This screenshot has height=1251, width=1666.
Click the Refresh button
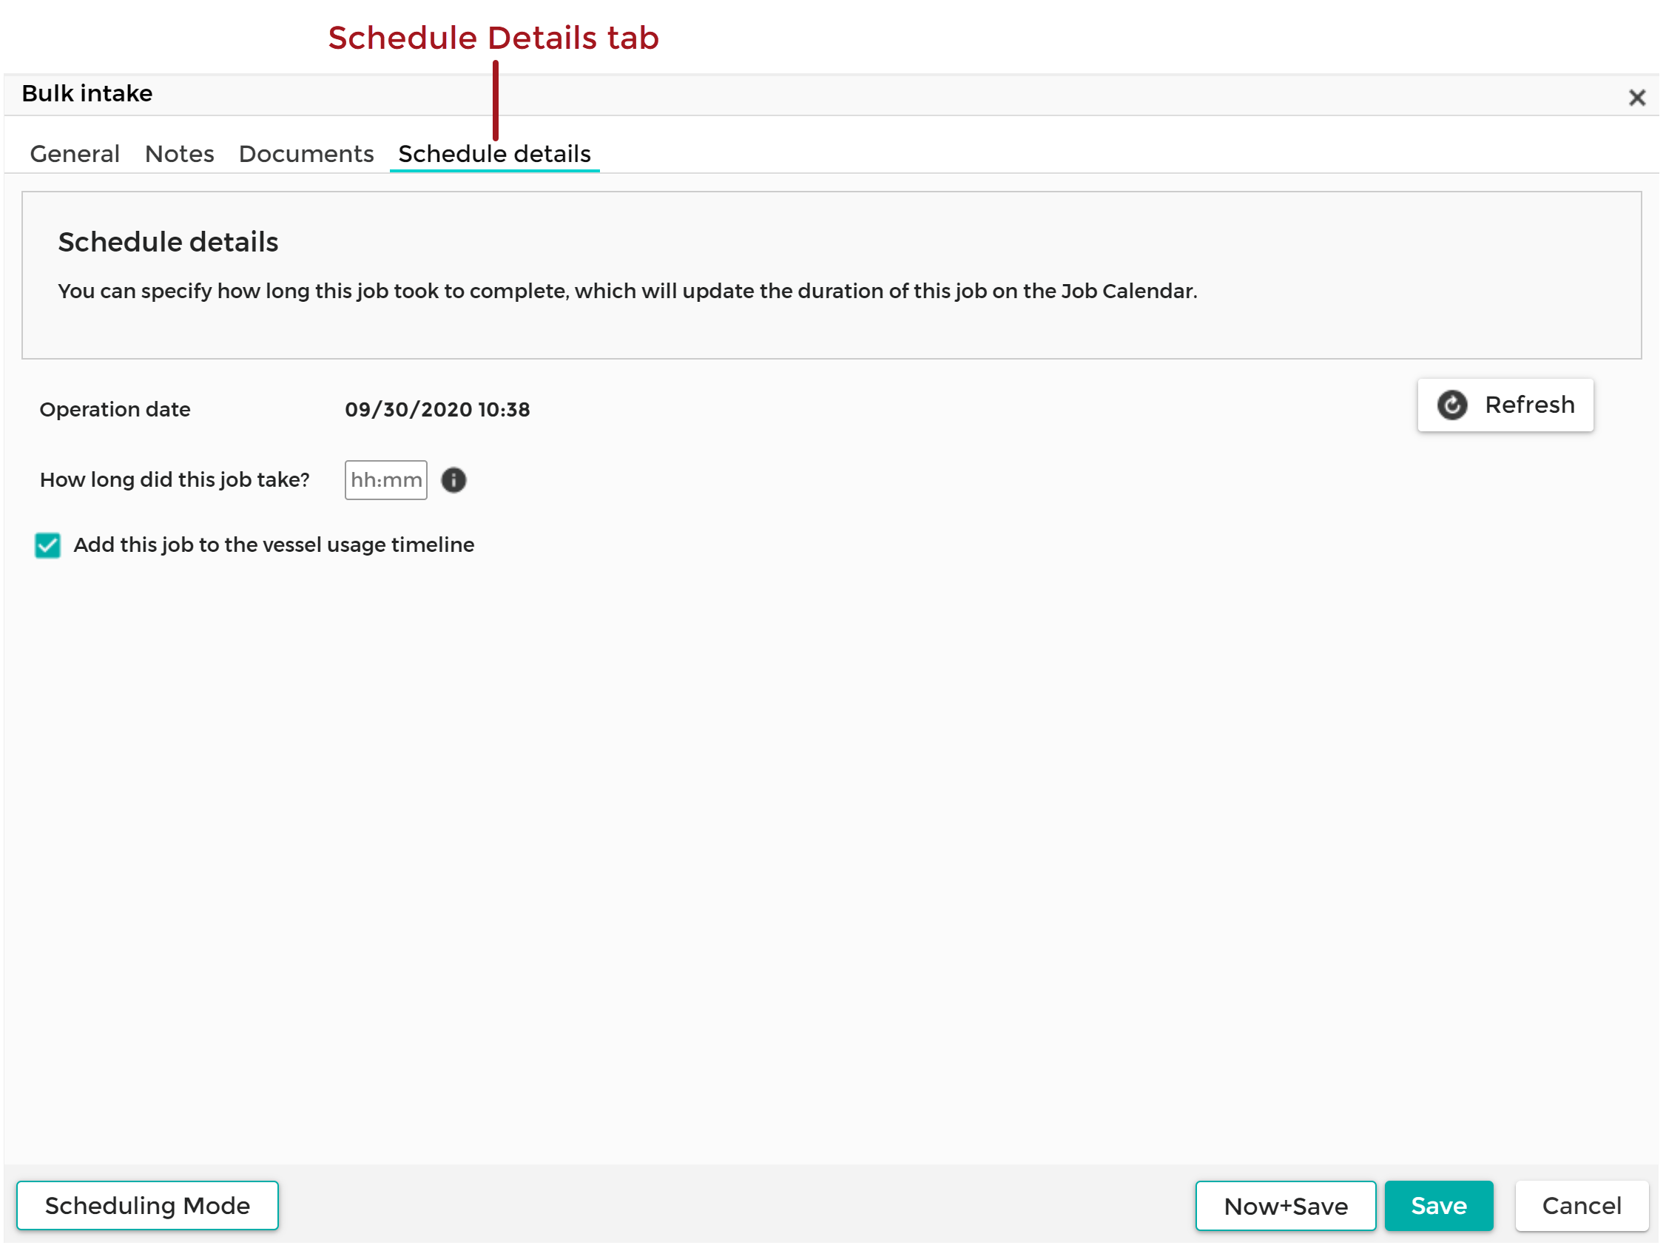1505,405
